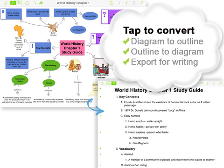The width and height of the screenshot is (224, 168).
Task: Collapse the Vocabulary outline topic bullet
Action: pos(100,149)
